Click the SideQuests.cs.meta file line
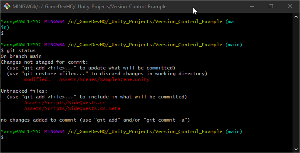 (x=72, y=108)
